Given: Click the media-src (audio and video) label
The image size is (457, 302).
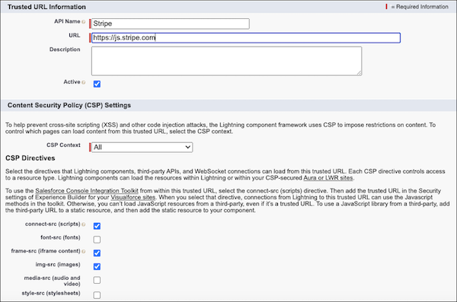Looking at the screenshot, I should [52, 281].
